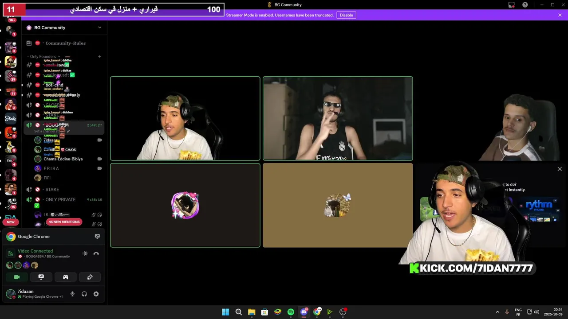
Task: Open the Windows Start menu
Action: coord(225,312)
